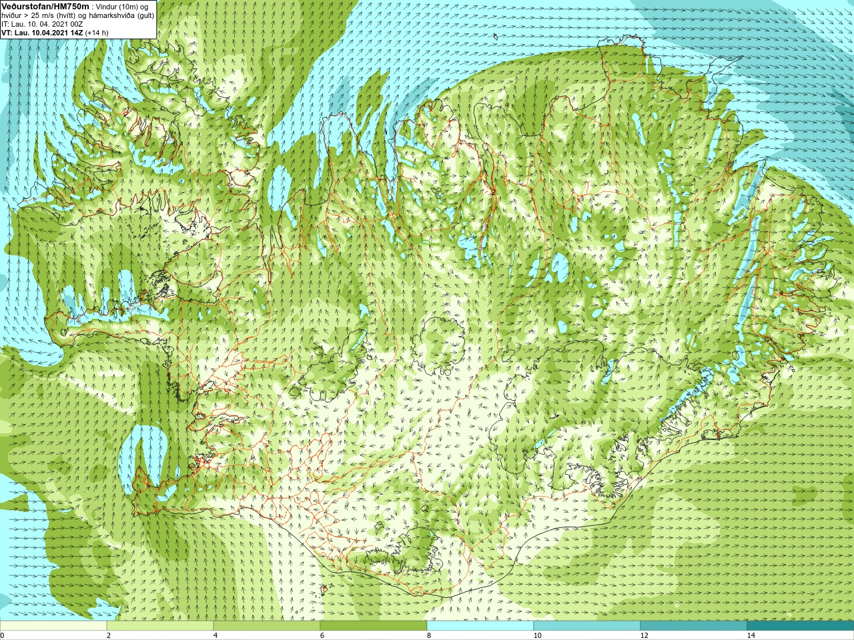Viewport: 854px width, 640px height.
Task: Click the dark green 6–8 m/s legend swatch
Action: [374, 626]
